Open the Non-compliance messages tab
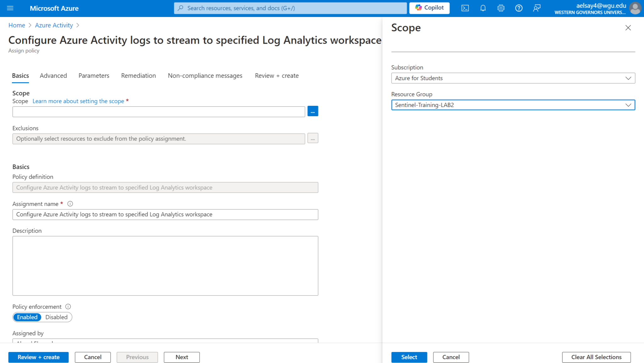The height and width of the screenshot is (363, 644). [x=205, y=75]
